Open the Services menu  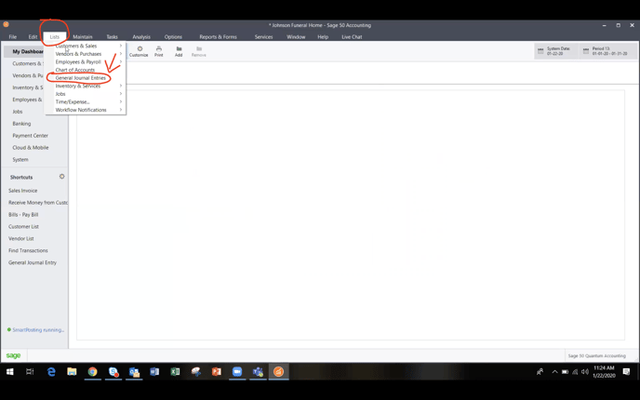[x=263, y=36]
